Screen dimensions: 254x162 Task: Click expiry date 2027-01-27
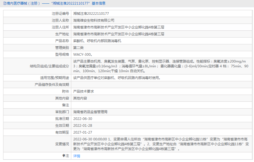pos(83,132)
